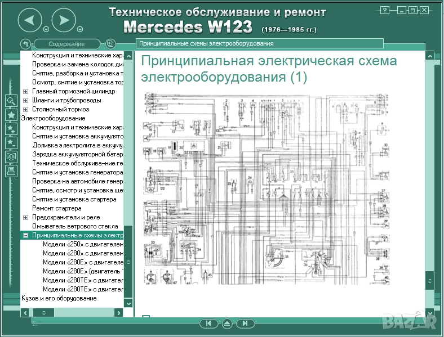This screenshot has width=444, height=337.
Task: Expand the Главный тормозной цилиндр node
Action: 25,91
